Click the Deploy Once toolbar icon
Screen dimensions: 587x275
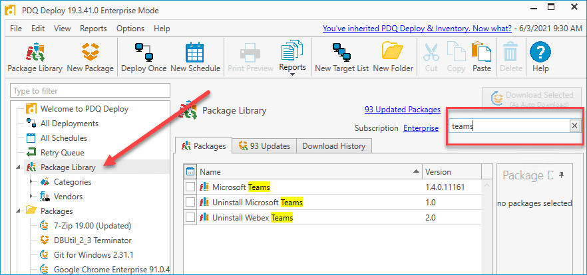click(144, 57)
